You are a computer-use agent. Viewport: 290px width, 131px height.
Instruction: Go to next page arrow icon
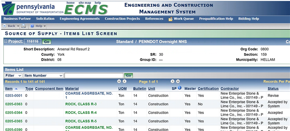pos(172,81)
